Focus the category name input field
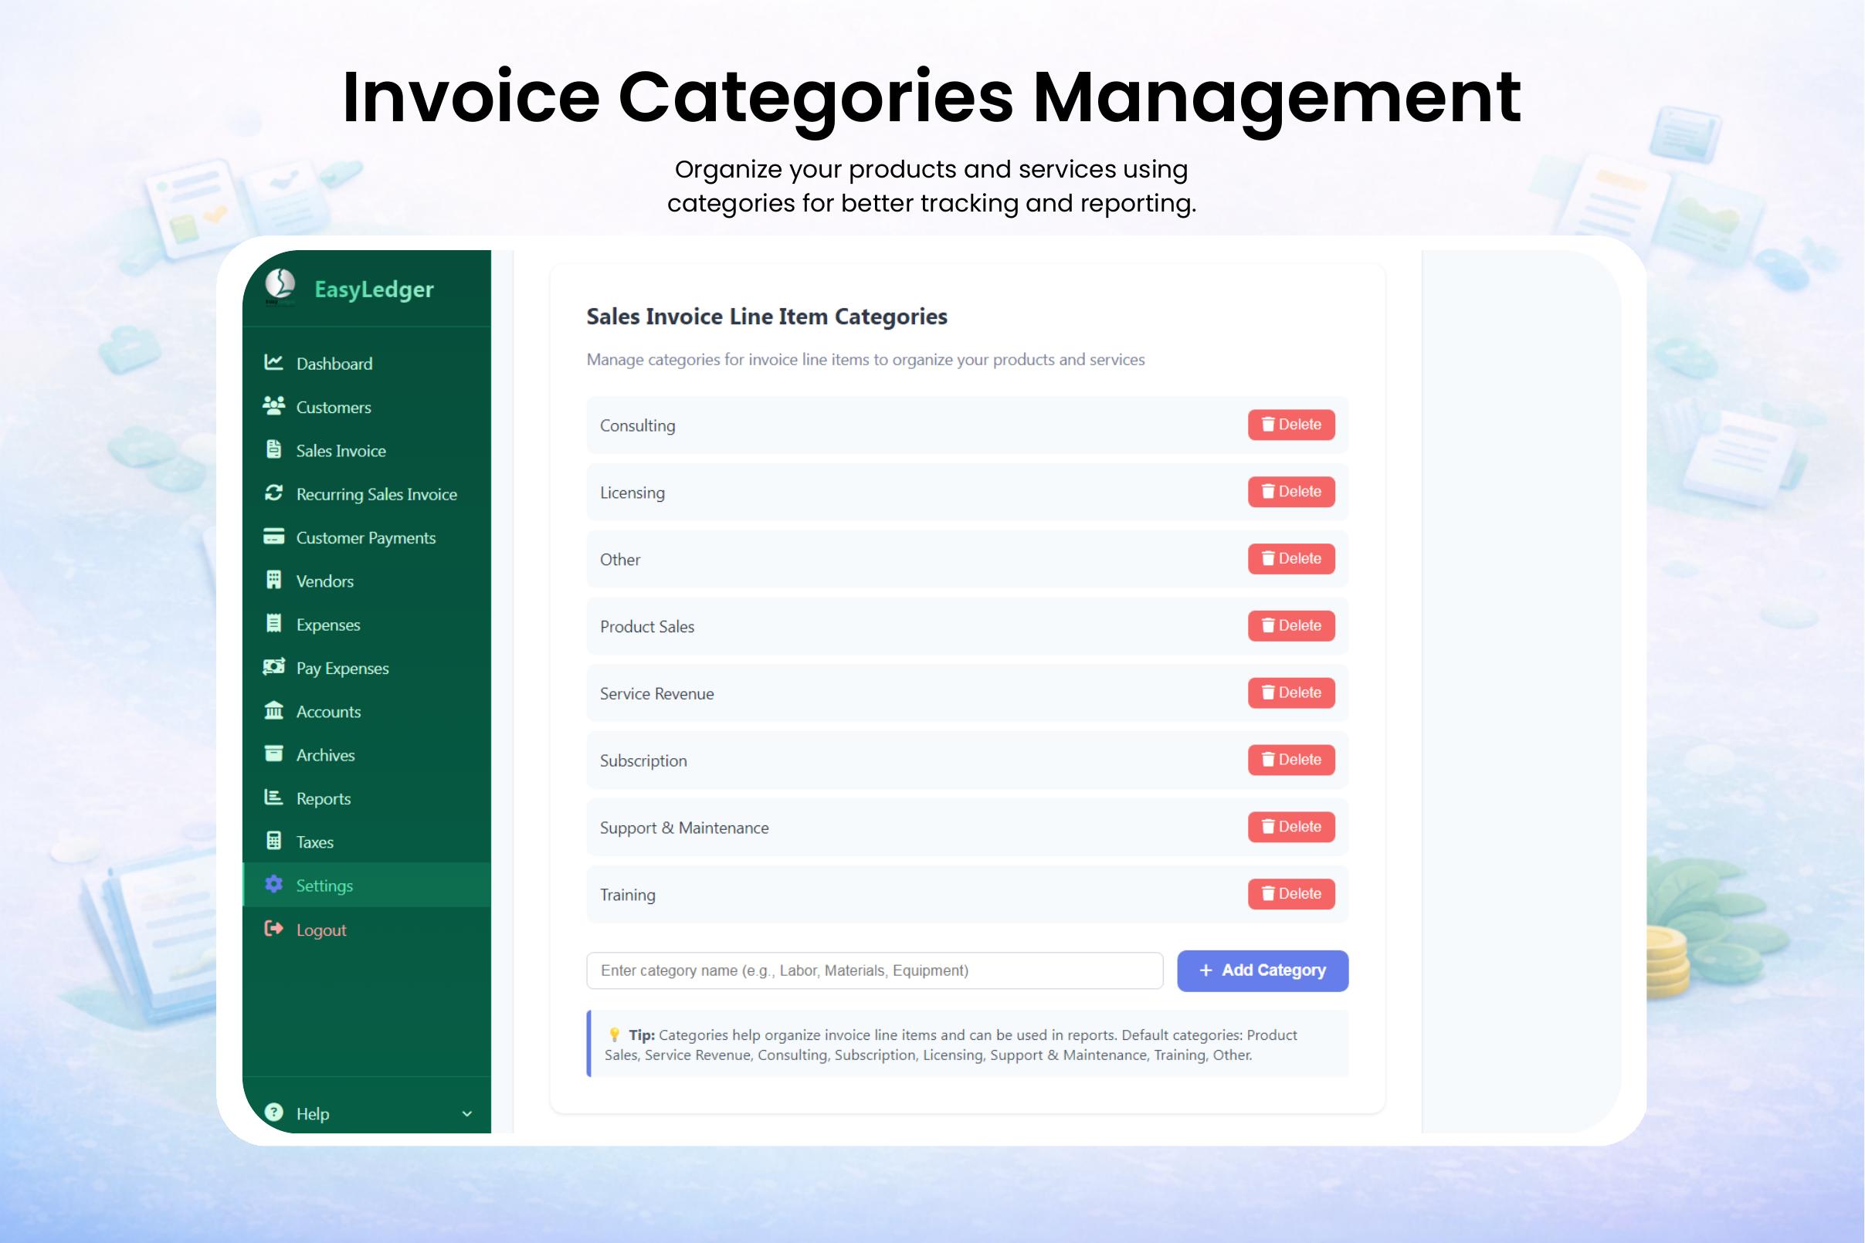Viewport: 1865px width, 1243px height. click(875, 970)
